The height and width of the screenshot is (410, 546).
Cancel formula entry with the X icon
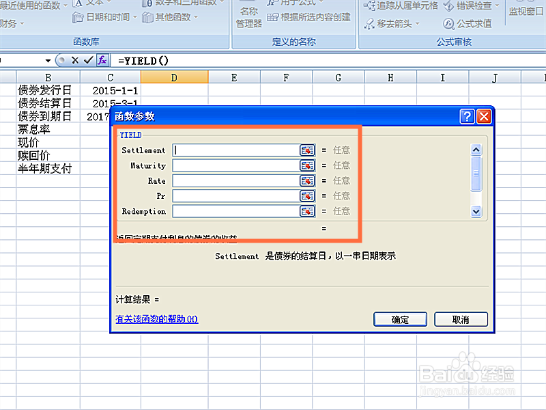coord(75,60)
